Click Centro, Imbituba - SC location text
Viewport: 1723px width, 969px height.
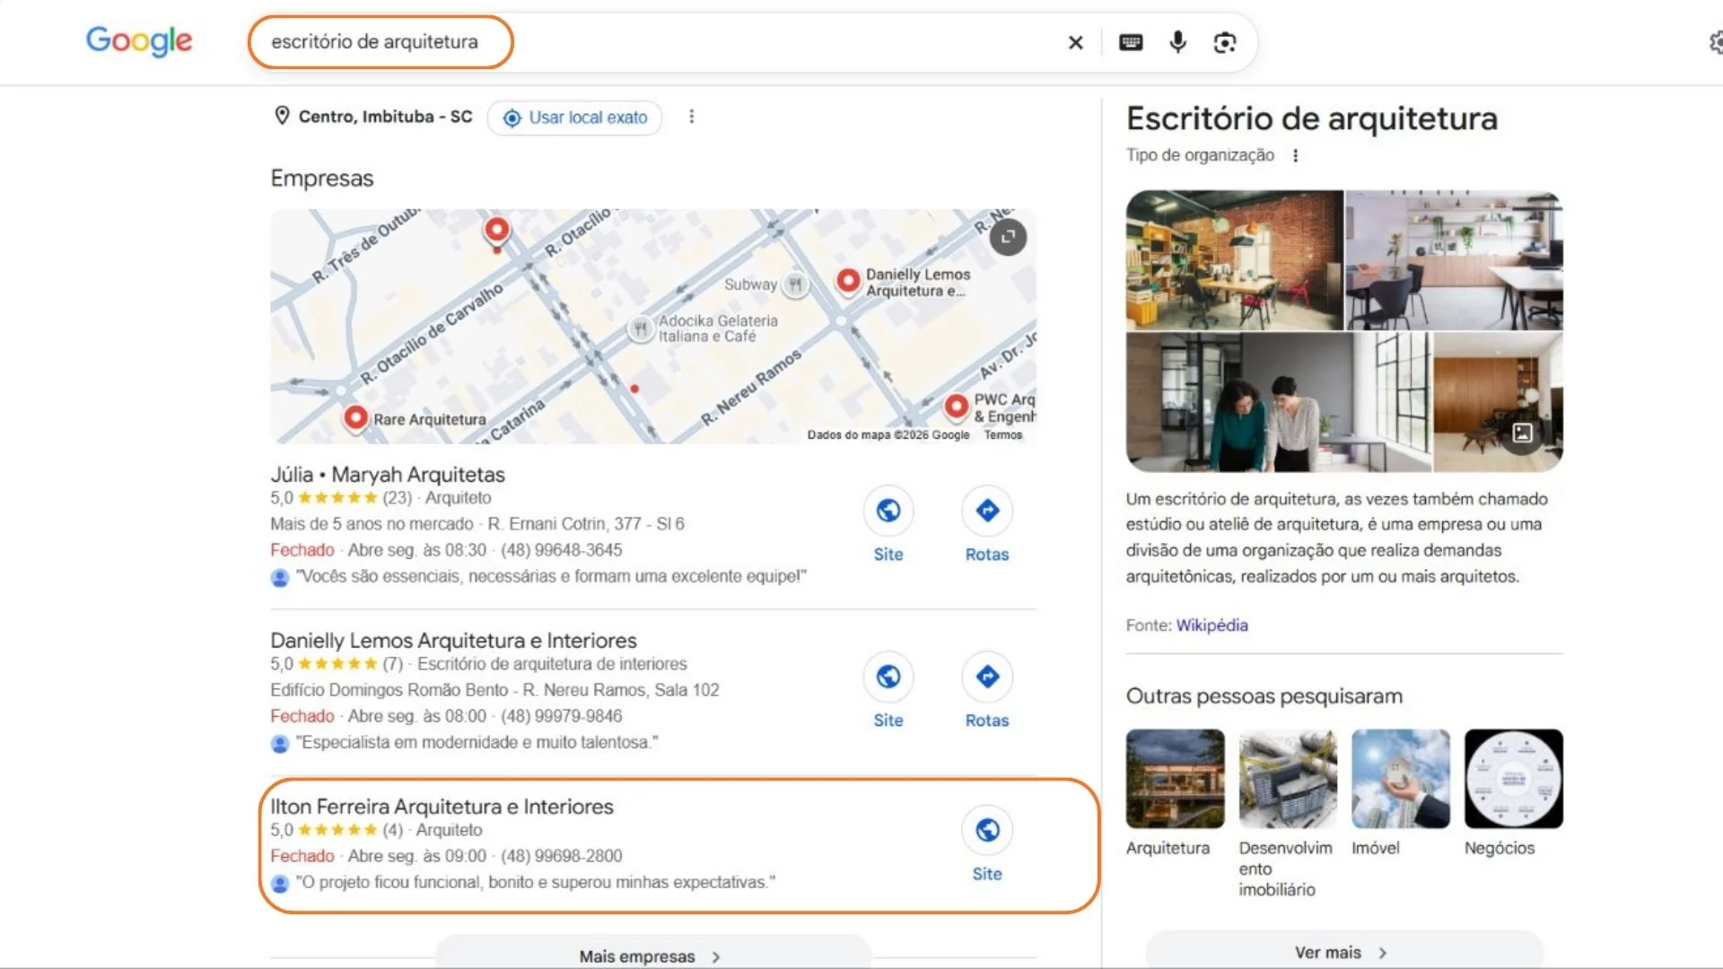385,117
